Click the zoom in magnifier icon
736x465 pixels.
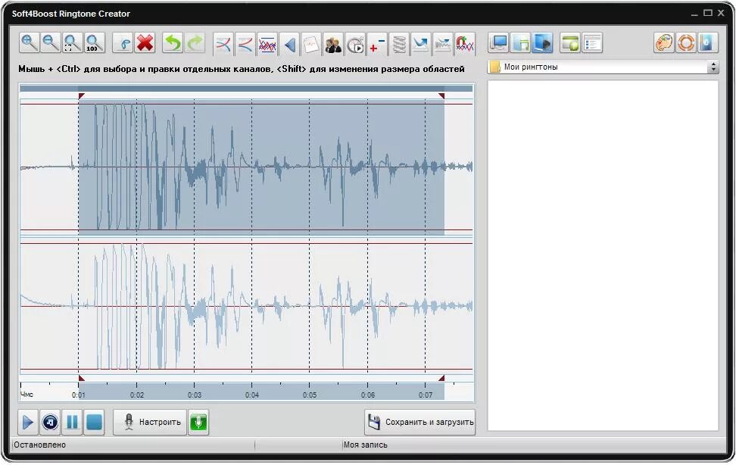pyautogui.click(x=29, y=42)
